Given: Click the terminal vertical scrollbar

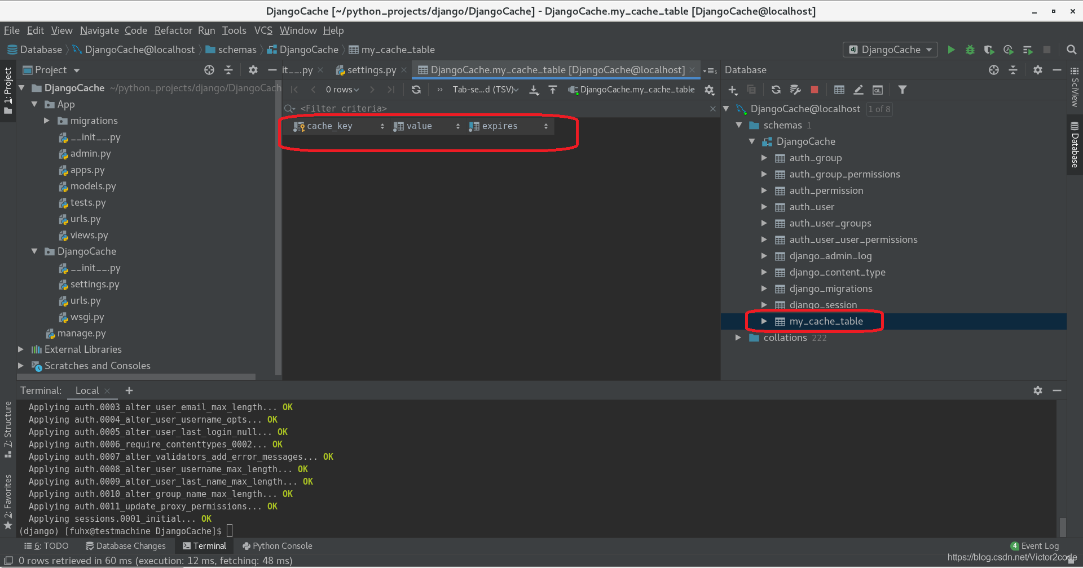Looking at the screenshot, I should pyautogui.click(x=1063, y=527).
